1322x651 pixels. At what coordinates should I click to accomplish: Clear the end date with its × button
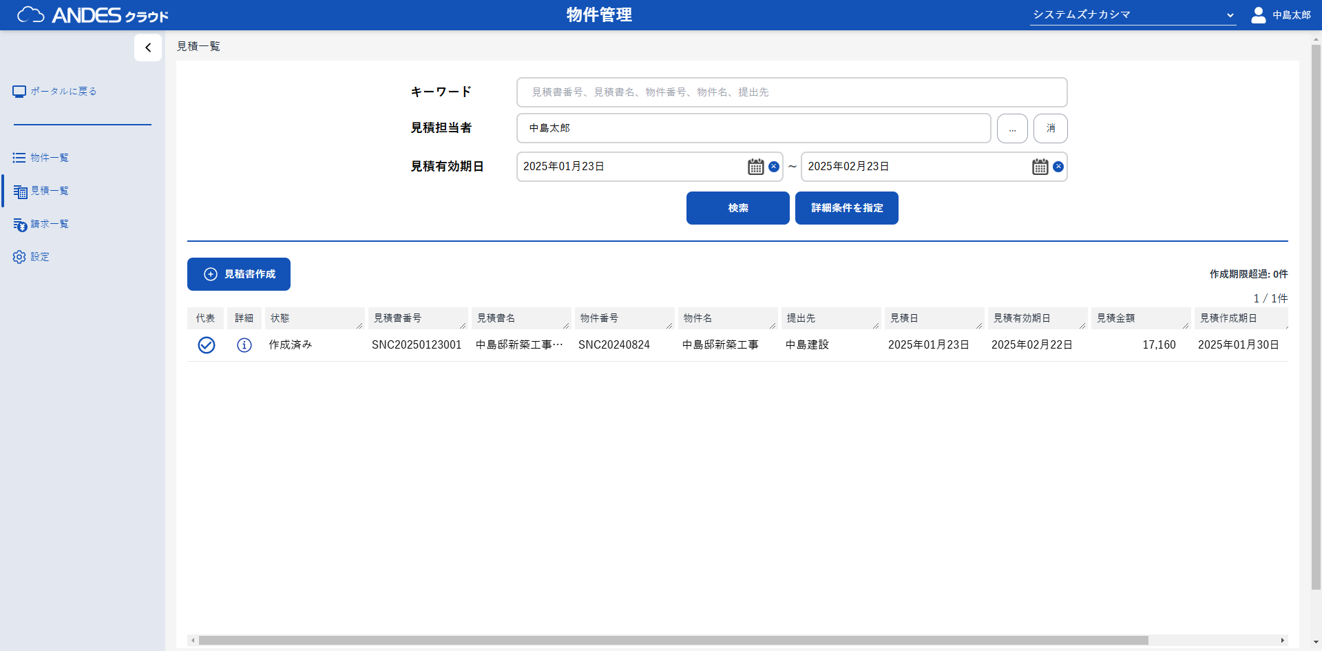click(1058, 166)
